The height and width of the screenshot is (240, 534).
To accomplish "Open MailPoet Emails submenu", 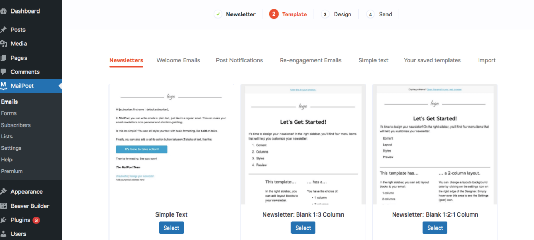I will (x=9, y=102).
